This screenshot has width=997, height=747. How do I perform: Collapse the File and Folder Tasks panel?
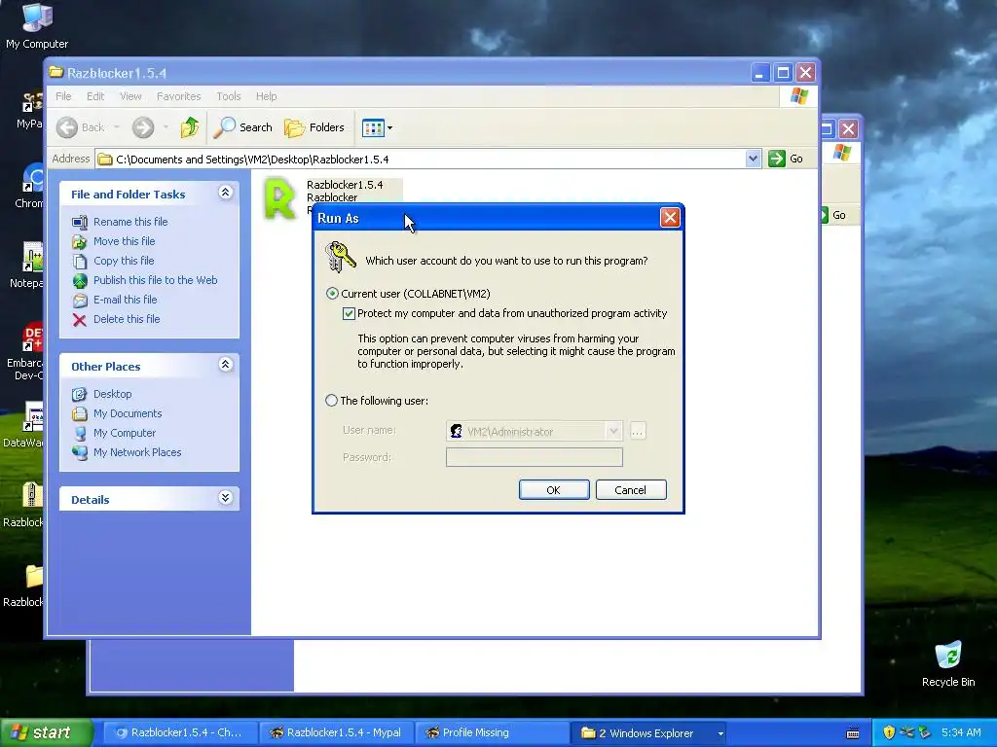pos(225,193)
